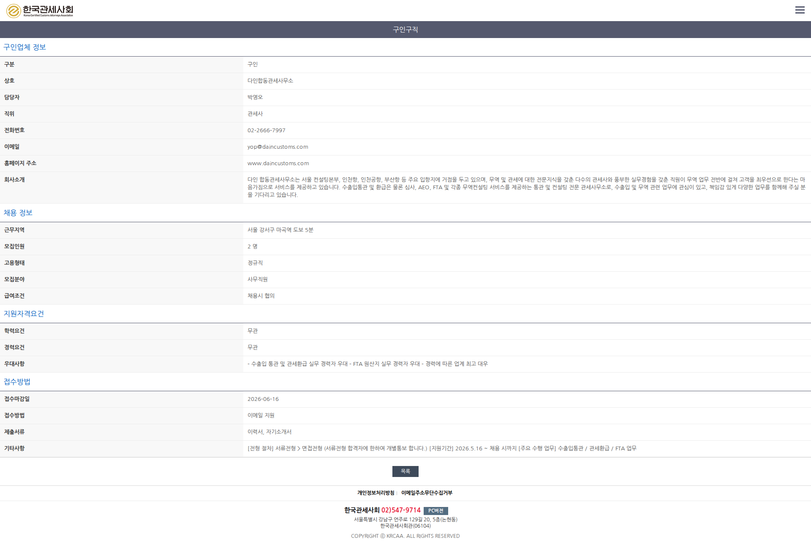The height and width of the screenshot is (545, 811).
Task: Click the footer phone 02)547-9714
Action: (x=401, y=510)
